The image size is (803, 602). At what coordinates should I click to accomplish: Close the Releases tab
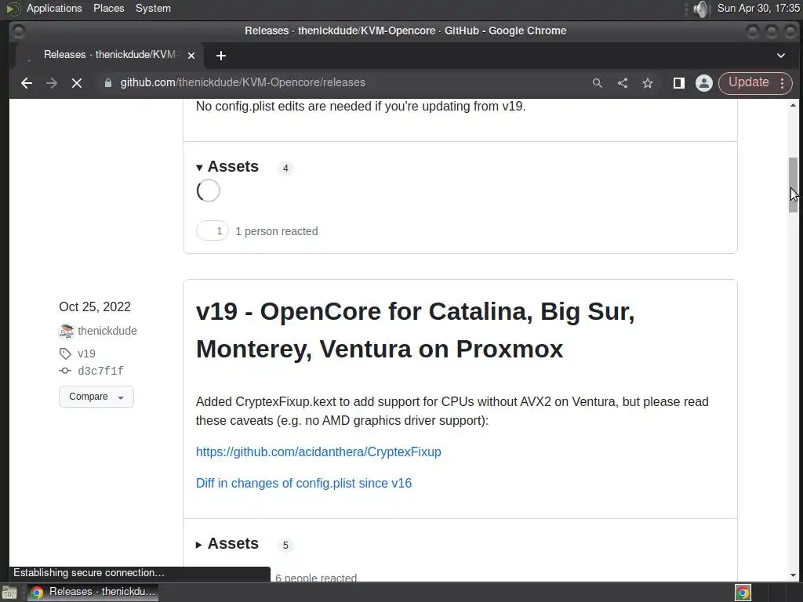coord(191,56)
